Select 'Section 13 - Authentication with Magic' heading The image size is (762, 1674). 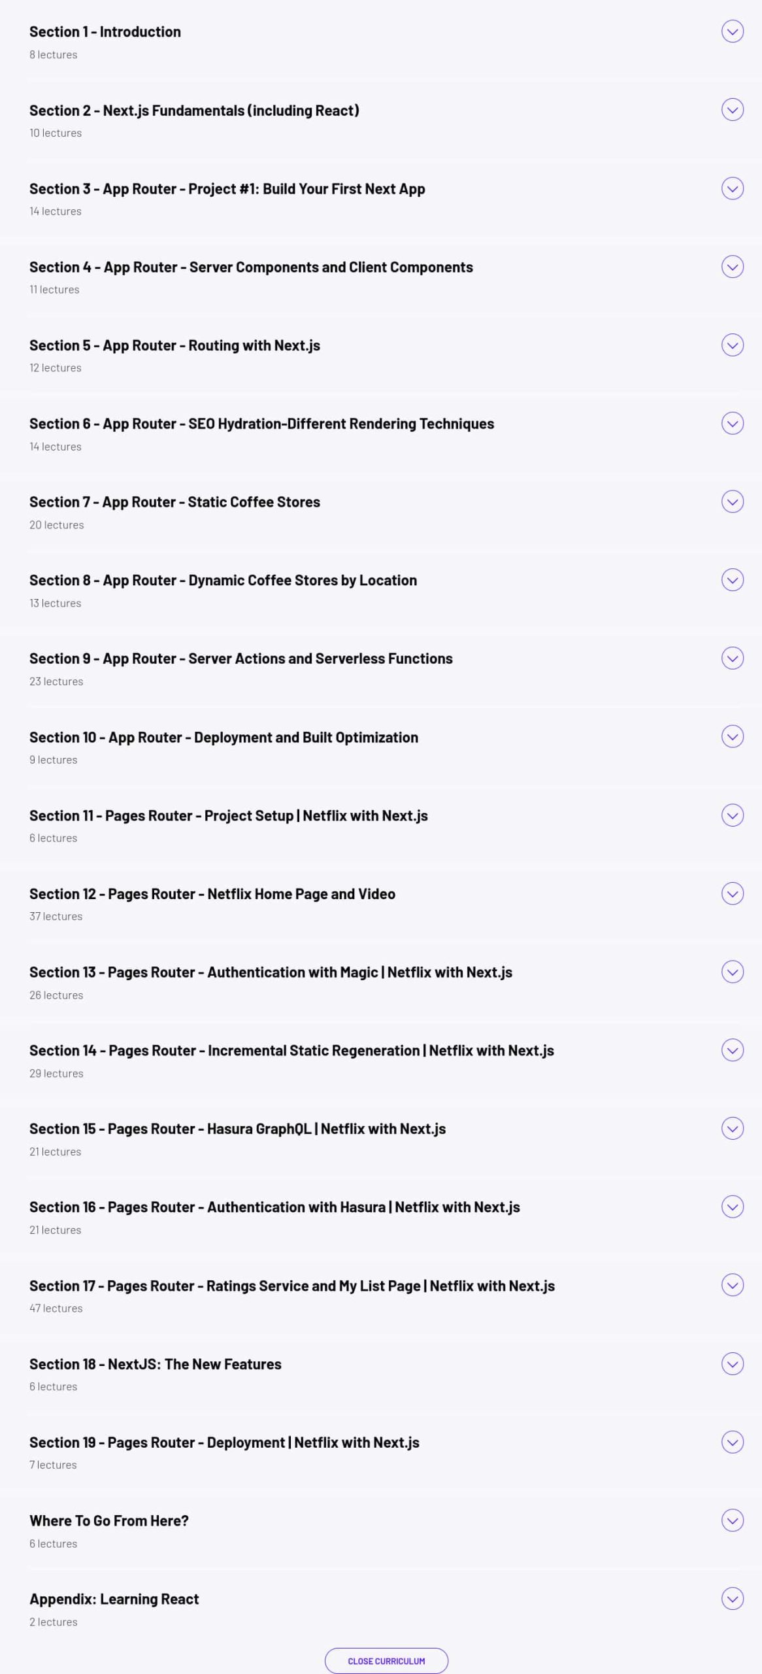point(271,972)
